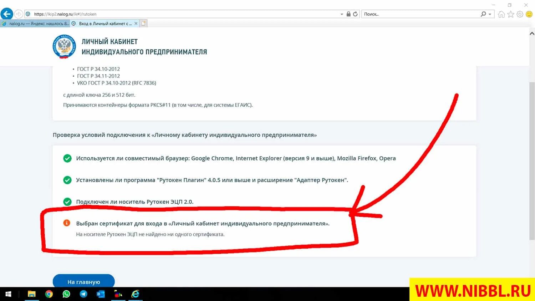
Task: Click orange info icon beside Выбран сертификат
Action: (x=67, y=223)
